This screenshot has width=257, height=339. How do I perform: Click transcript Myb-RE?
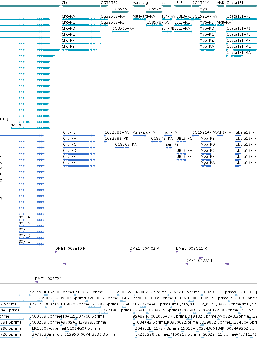click(207, 41)
